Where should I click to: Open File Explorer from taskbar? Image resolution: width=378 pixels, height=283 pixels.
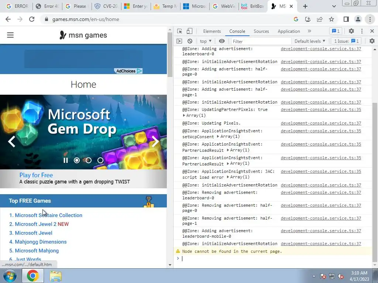tap(56, 276)
